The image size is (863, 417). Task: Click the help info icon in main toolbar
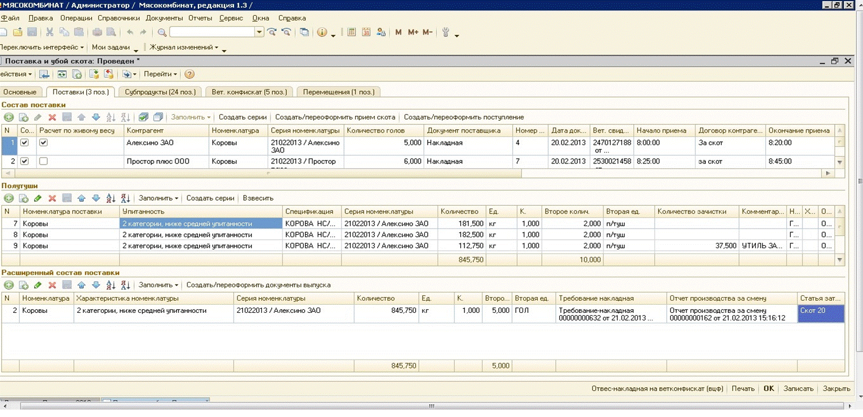pyautogui.click(x=322, y=33)
